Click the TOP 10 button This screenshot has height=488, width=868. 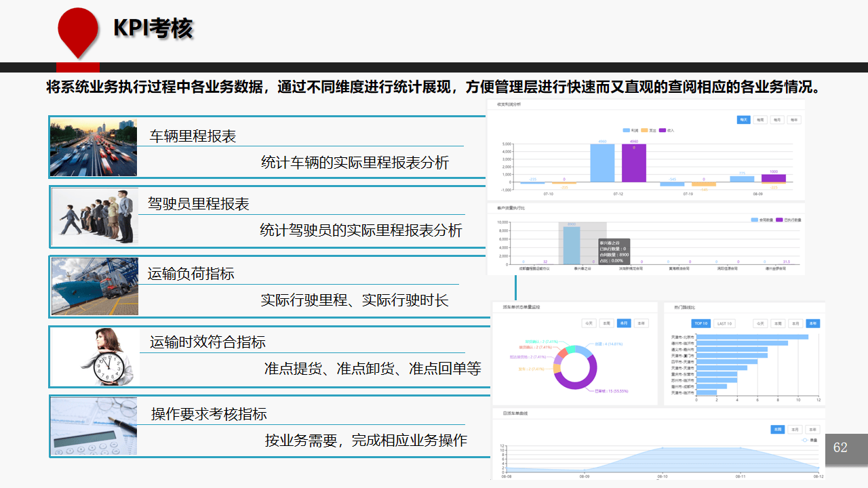(701, 323)
